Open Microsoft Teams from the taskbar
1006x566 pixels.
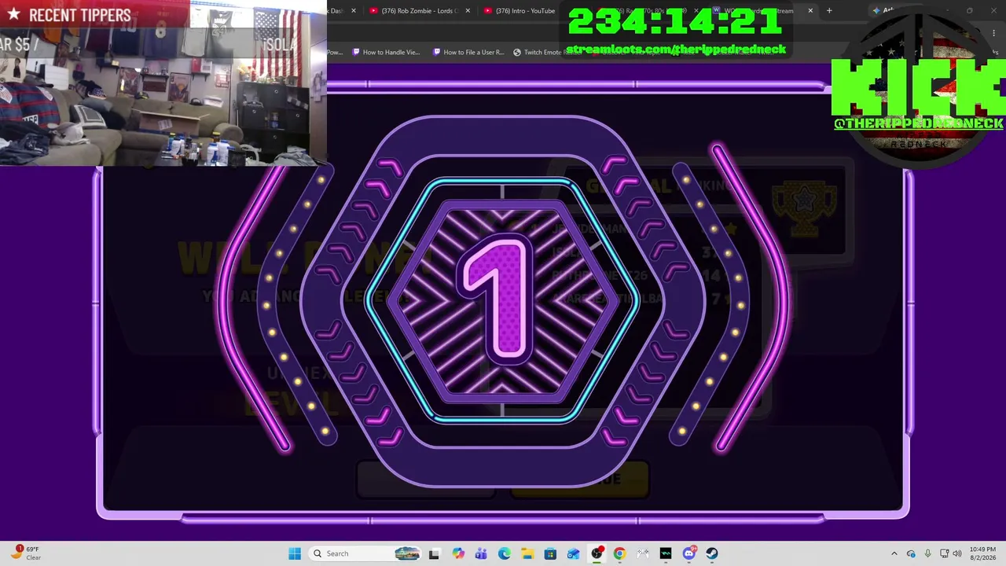tap(481, 553)
